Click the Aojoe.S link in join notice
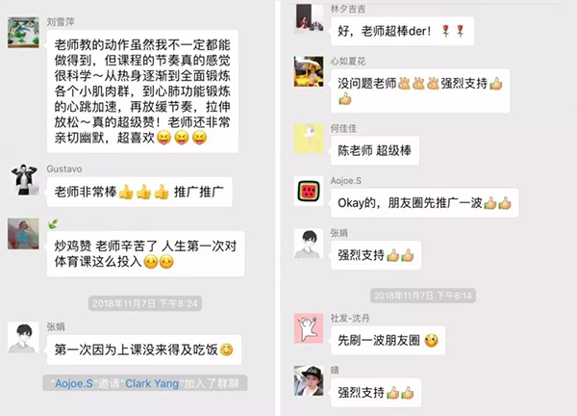Image resolution: width=577 pixels, height=416 pixels. click(x=74, y=383)
